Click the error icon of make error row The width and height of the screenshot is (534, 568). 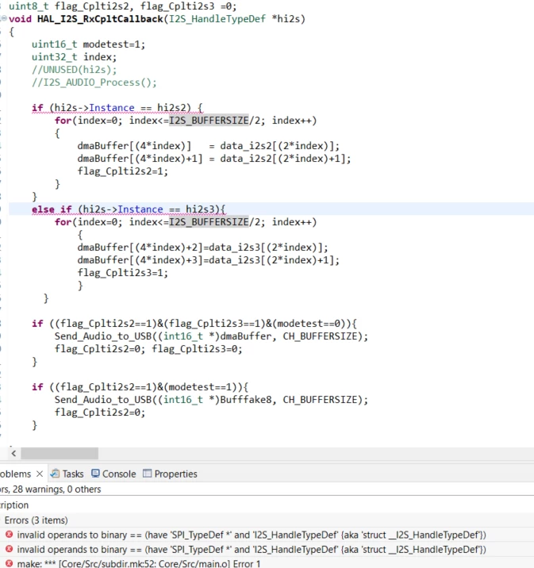pyautogui.click(x=9, y=563)
